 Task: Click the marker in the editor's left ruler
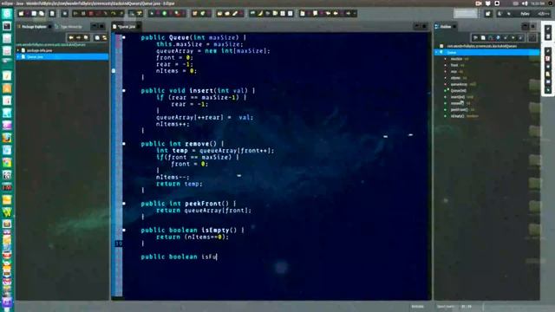pyautogui.click(x=114, y=71)
